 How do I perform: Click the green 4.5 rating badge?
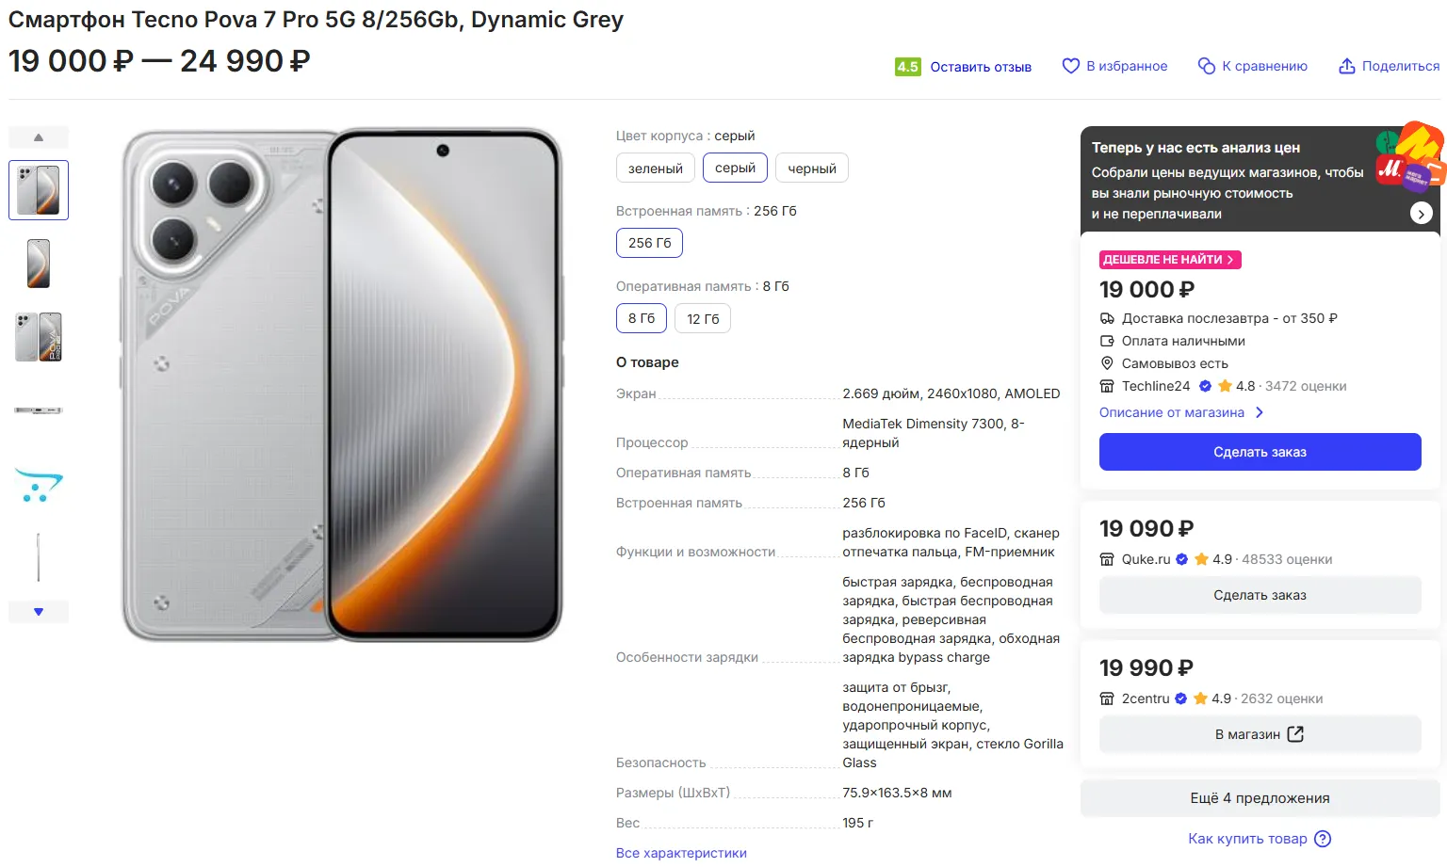point(907,67)
